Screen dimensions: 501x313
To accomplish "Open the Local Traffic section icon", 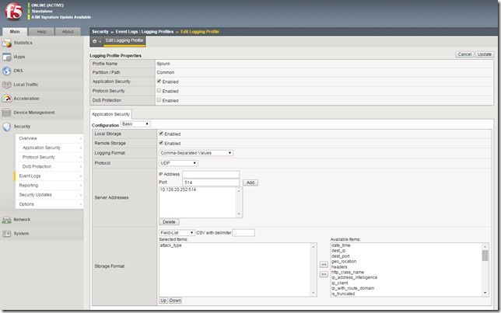I will [x=7, y=85].
